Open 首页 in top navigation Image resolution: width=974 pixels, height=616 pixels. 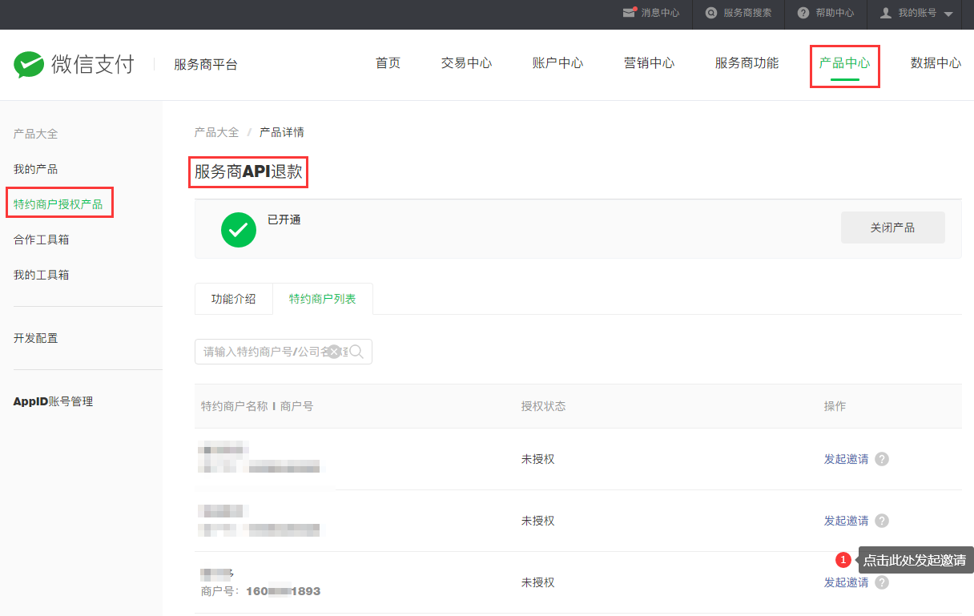tap(388, 63)
